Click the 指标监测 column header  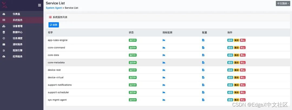[x=167, y=32]
